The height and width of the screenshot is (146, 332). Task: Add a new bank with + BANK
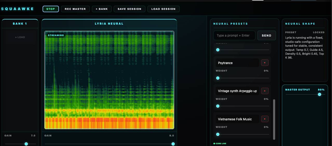point(102,9)
